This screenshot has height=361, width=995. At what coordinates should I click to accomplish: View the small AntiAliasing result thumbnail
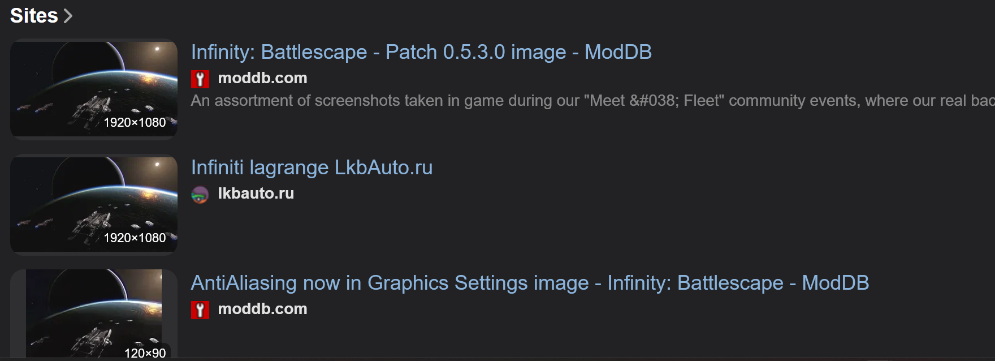94,313
